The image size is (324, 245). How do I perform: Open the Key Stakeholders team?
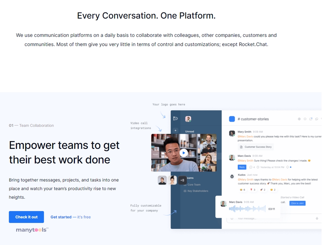pyautogui.click(x=196, y=191)
